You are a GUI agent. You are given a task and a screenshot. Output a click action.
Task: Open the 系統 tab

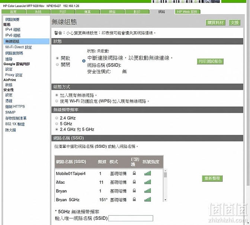pyautogui.click(x=38, y=12)
